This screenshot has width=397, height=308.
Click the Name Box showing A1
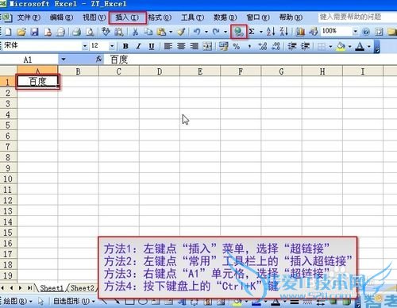[29, 60]
